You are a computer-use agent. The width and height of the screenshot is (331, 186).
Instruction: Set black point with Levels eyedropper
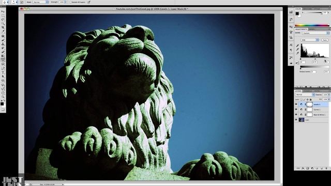tap(297, 45)
